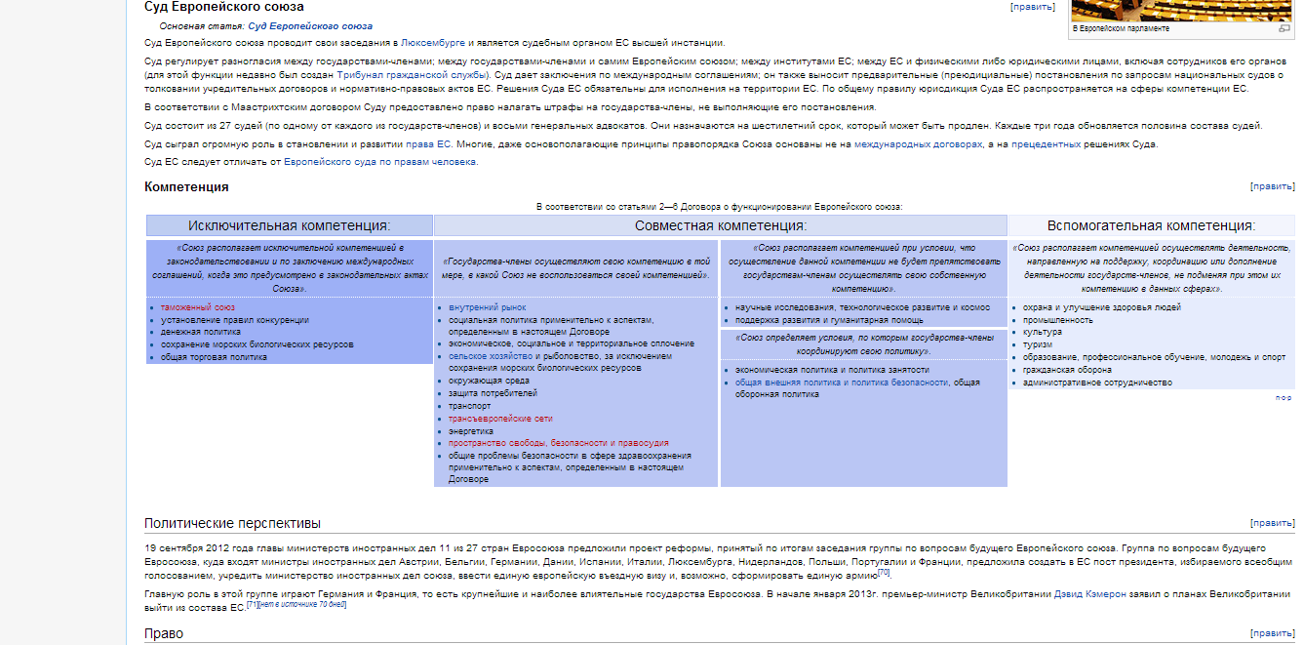Open the 'внутренний рынок' link
The image size is (1304, 645).
click(x=488, y=307)
